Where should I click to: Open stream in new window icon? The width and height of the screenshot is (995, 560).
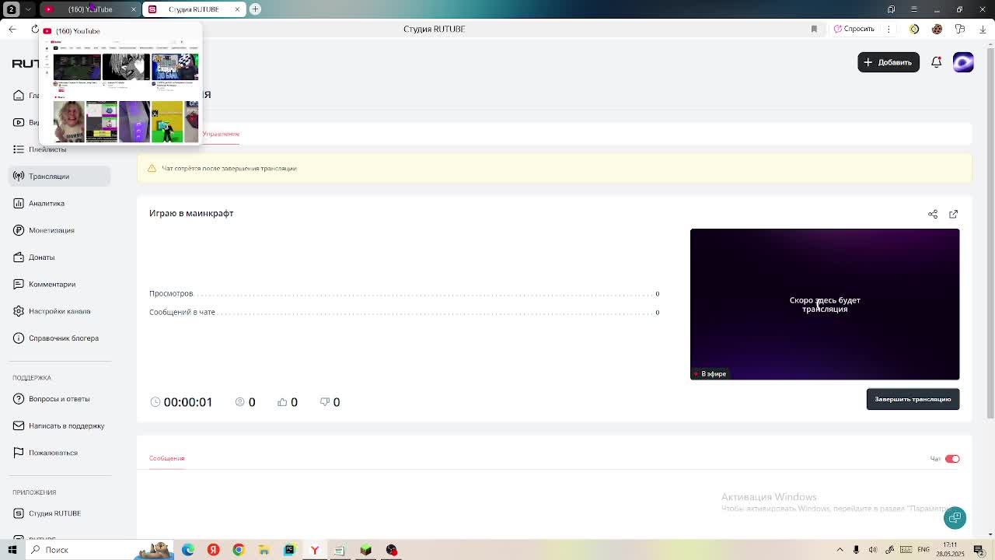click(x=953, y=214)
